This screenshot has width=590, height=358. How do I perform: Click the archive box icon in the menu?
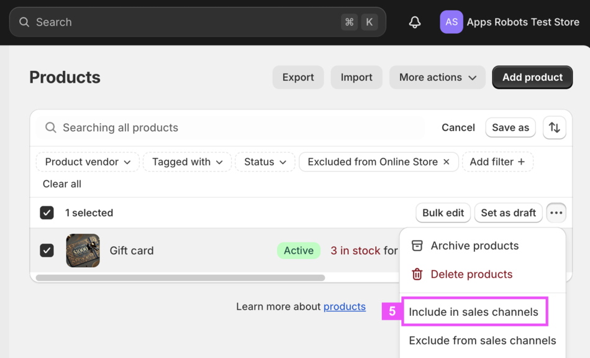[417, 246]
